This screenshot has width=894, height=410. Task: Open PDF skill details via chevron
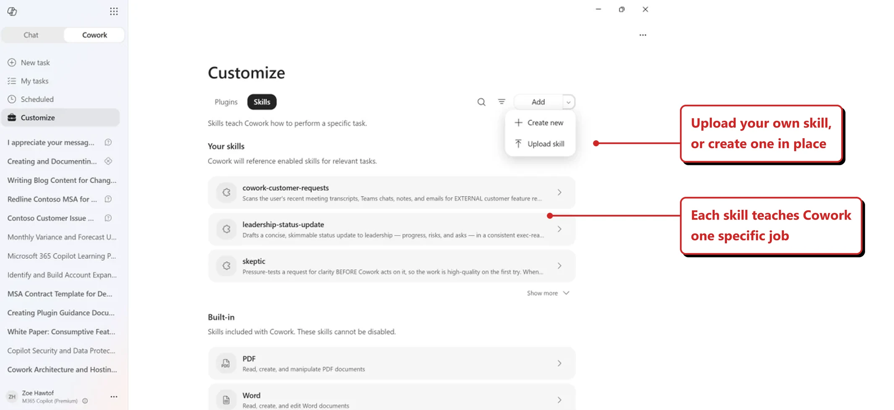pyautogui.click(x=559, y=363)
